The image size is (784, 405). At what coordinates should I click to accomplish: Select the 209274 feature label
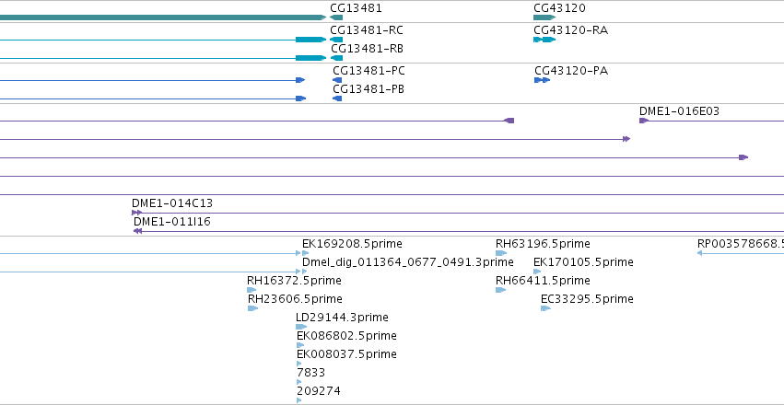click(319, 391)
